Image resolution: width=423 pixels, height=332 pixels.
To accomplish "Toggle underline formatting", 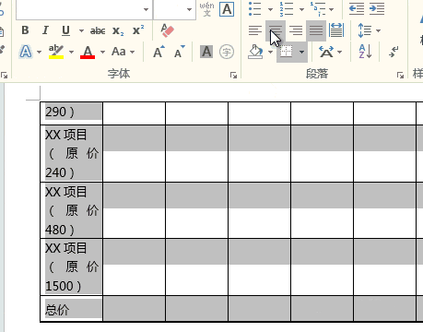I will pyautogui.click(x=65, y=30).
